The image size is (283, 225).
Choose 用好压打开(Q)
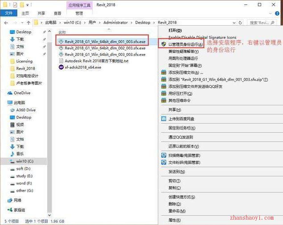click(177, 94)
